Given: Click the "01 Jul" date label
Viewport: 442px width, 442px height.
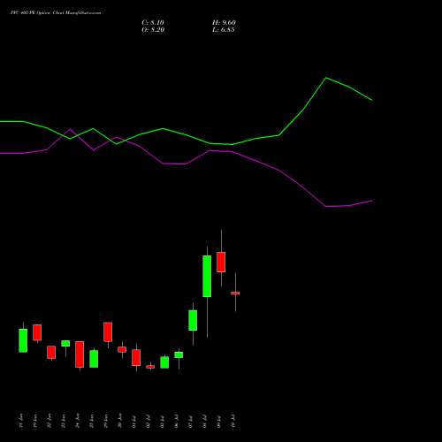Looking at the screenshot, I should tap(134, 421).
